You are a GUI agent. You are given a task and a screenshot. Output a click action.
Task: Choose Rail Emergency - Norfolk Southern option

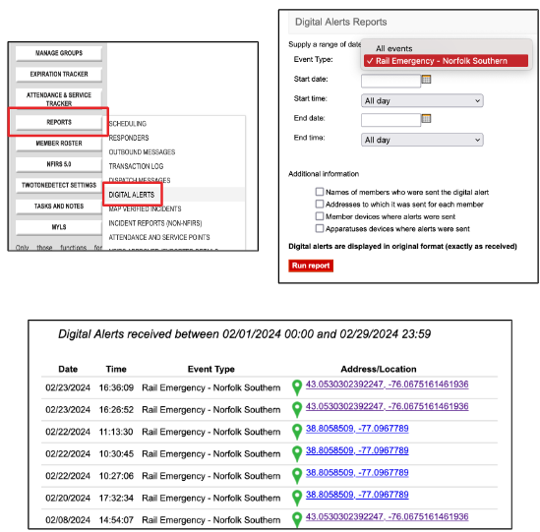(x=446, y=61)
